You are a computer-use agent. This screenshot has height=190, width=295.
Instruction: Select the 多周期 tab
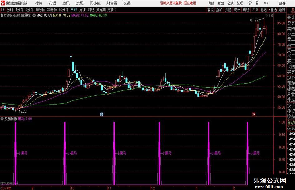click(101, 10)
